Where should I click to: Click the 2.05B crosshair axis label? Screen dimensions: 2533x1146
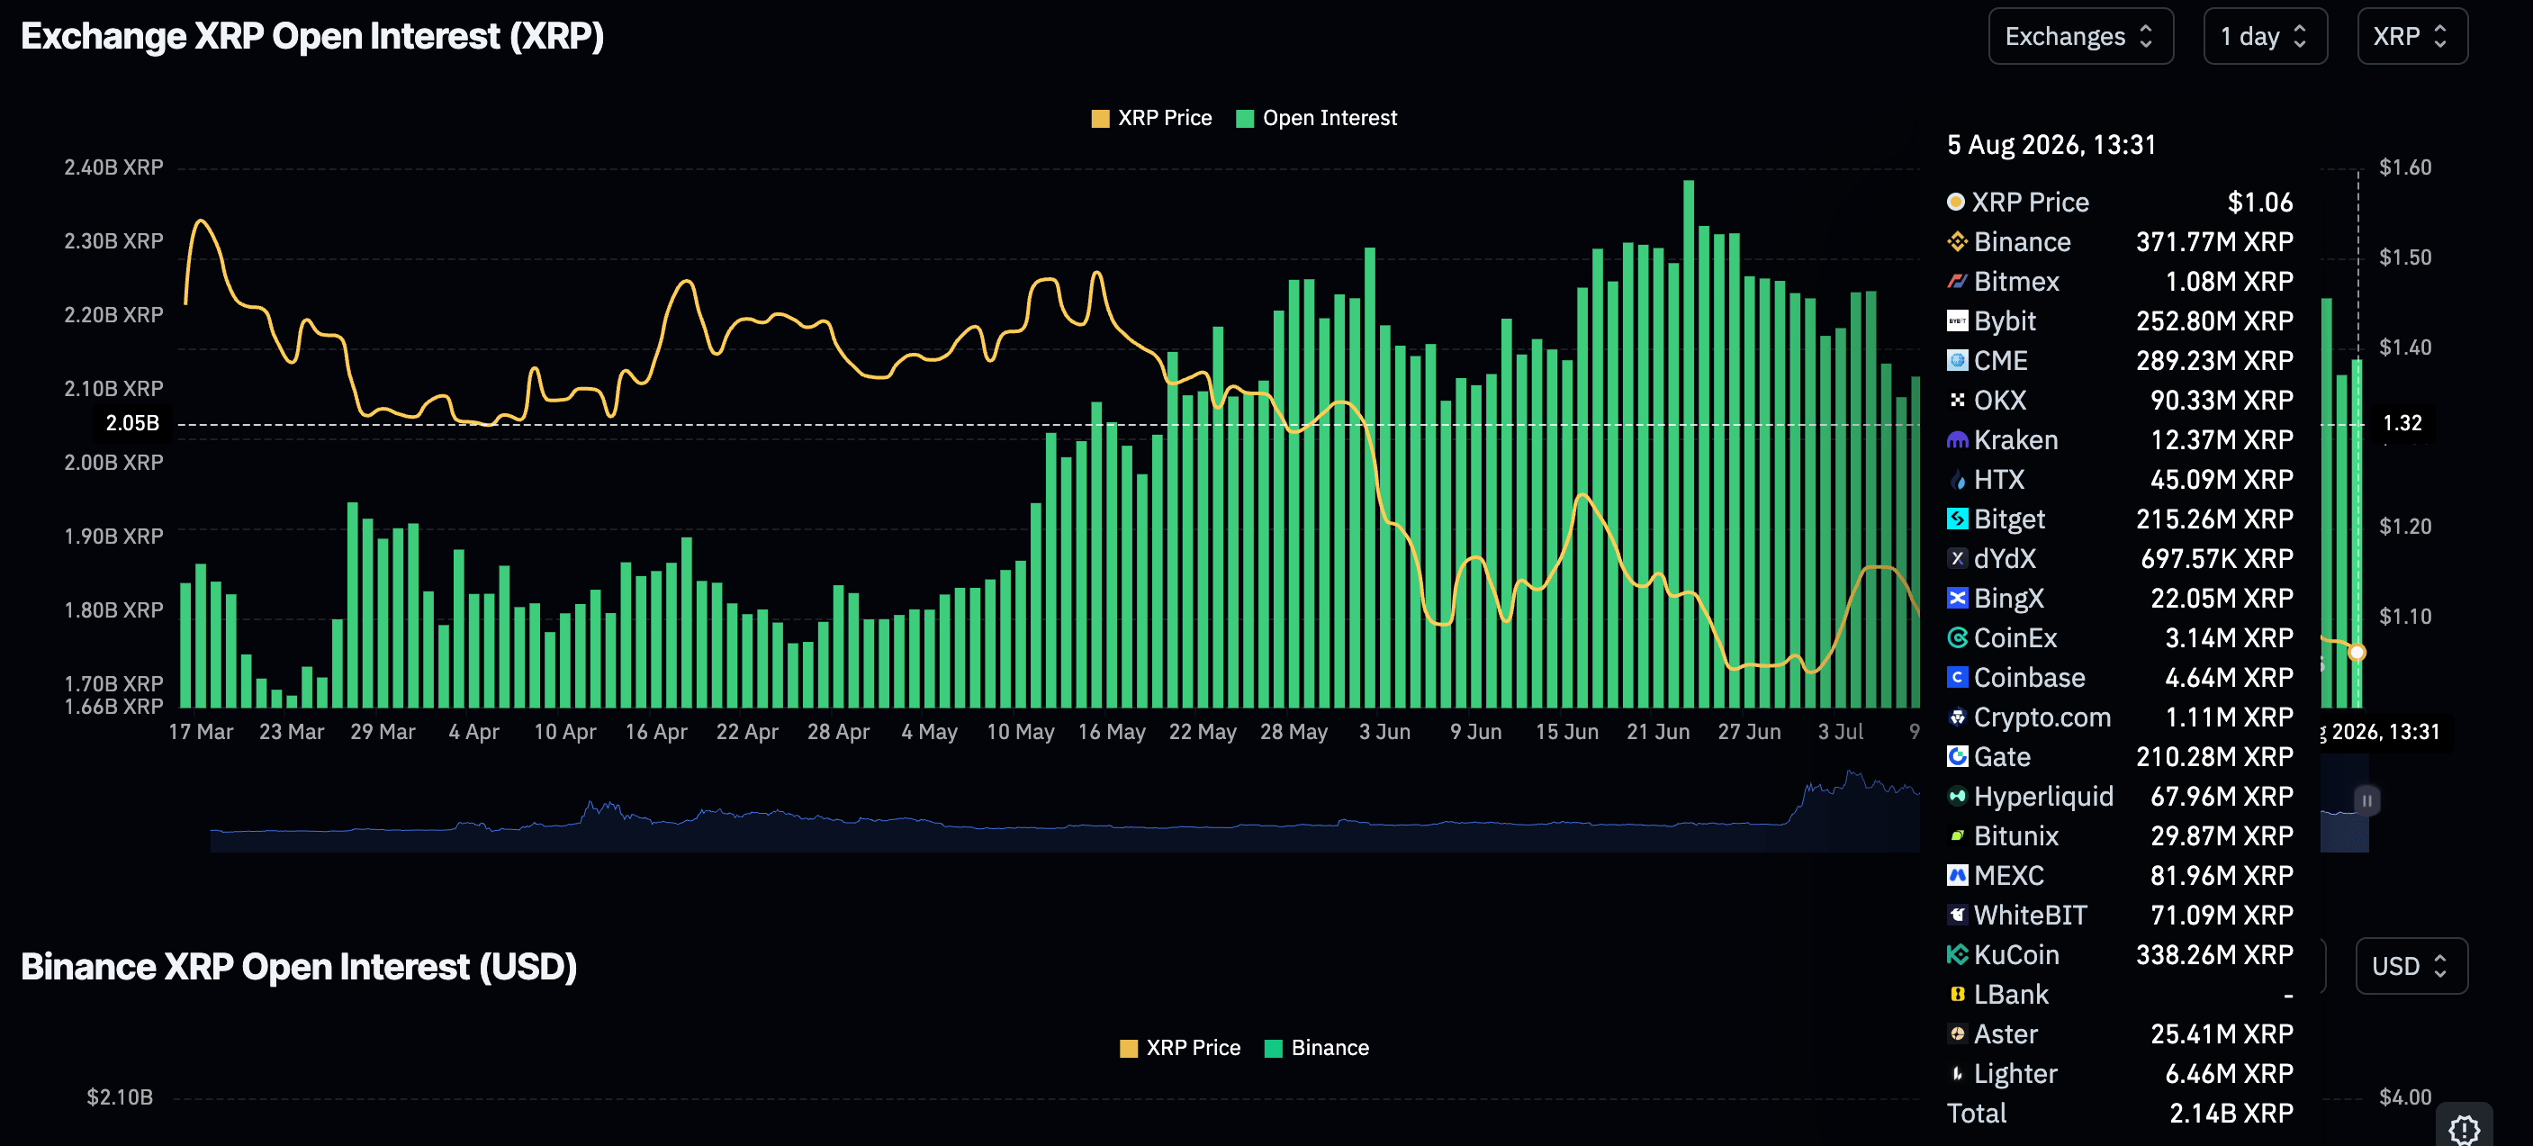tap(131, 423)
